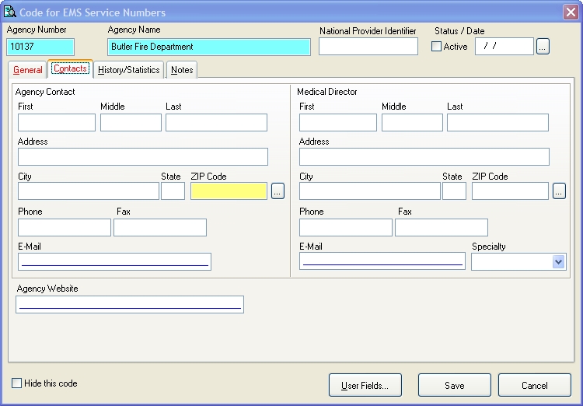This screenshot has width=583, height=406.
Task: Switch to the General tab
Action: point(27,70)
